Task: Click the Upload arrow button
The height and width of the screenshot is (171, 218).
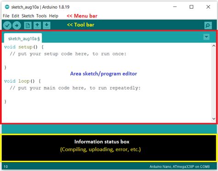Action: click(17, 25)
